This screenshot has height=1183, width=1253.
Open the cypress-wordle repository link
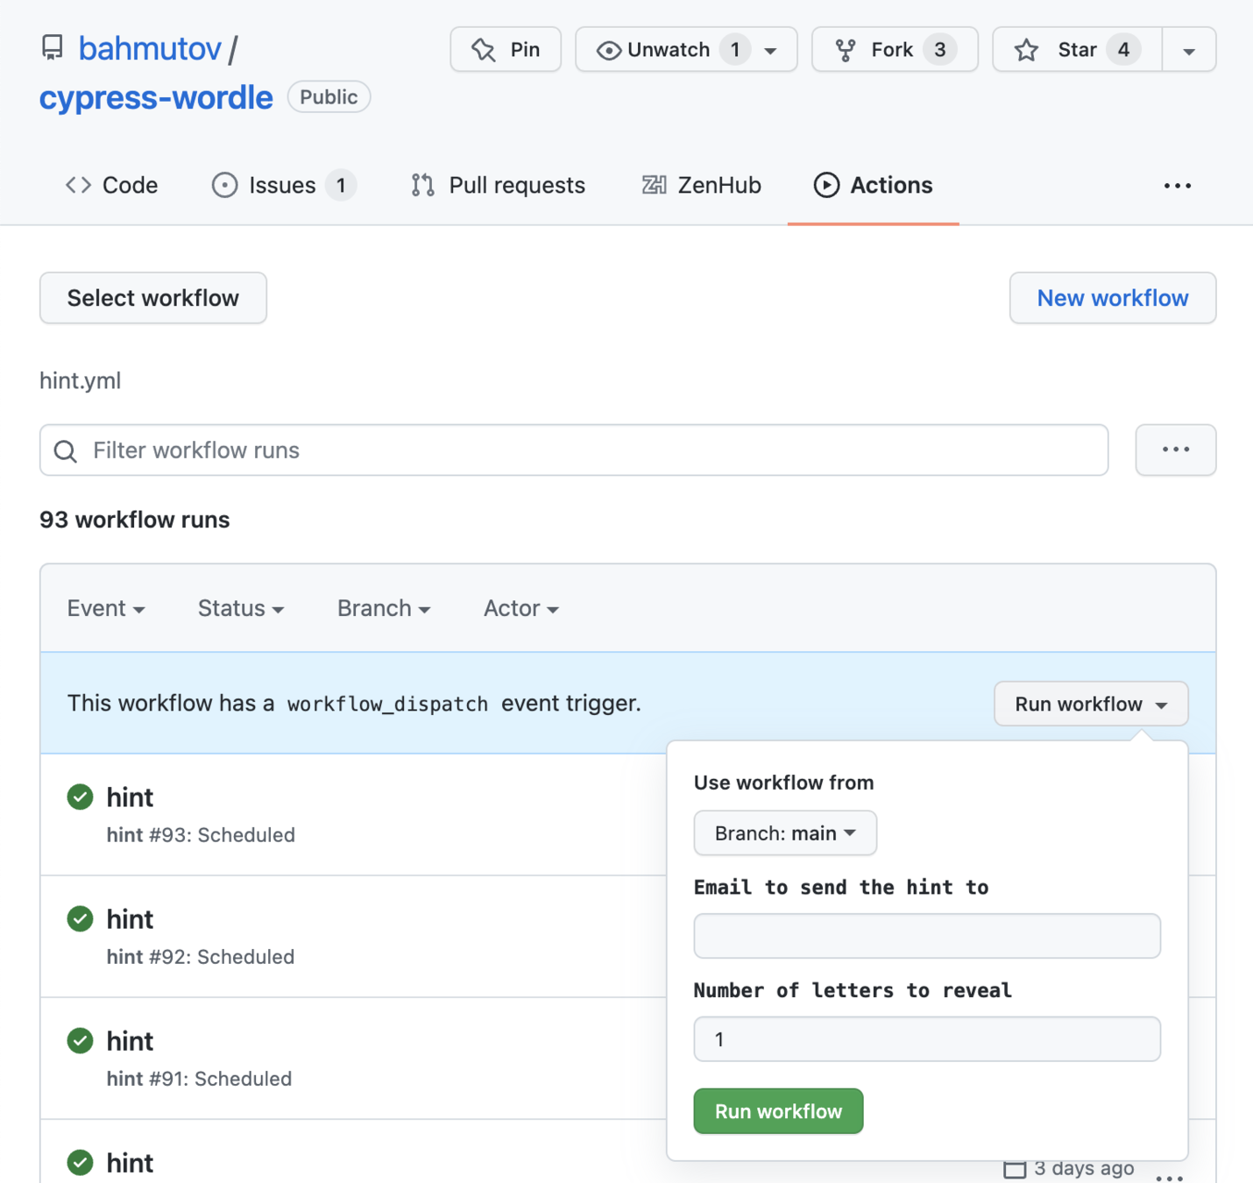[x=156, y=97]
